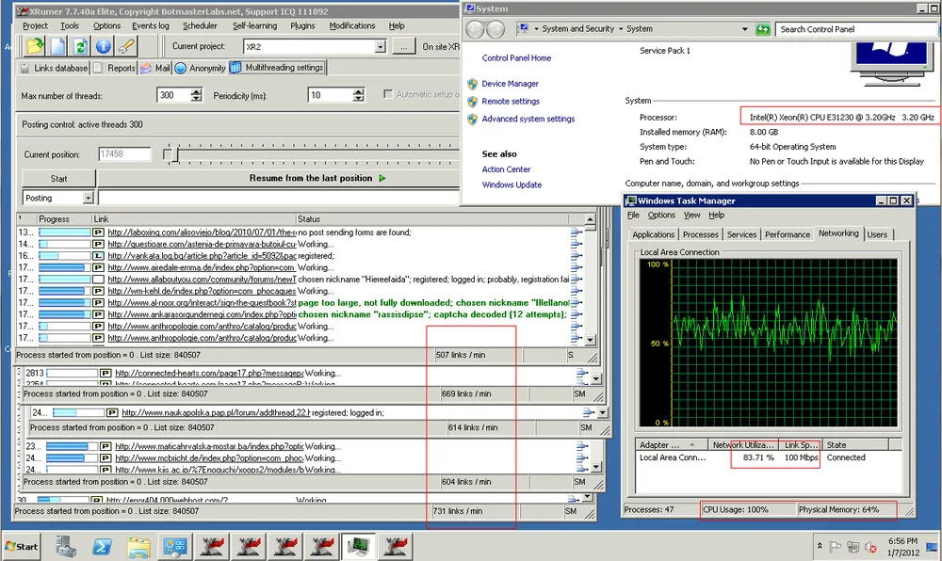Increase Max number of threads value
The width and height of the screenshot is (942, 561).
click(x=197, y=91)
